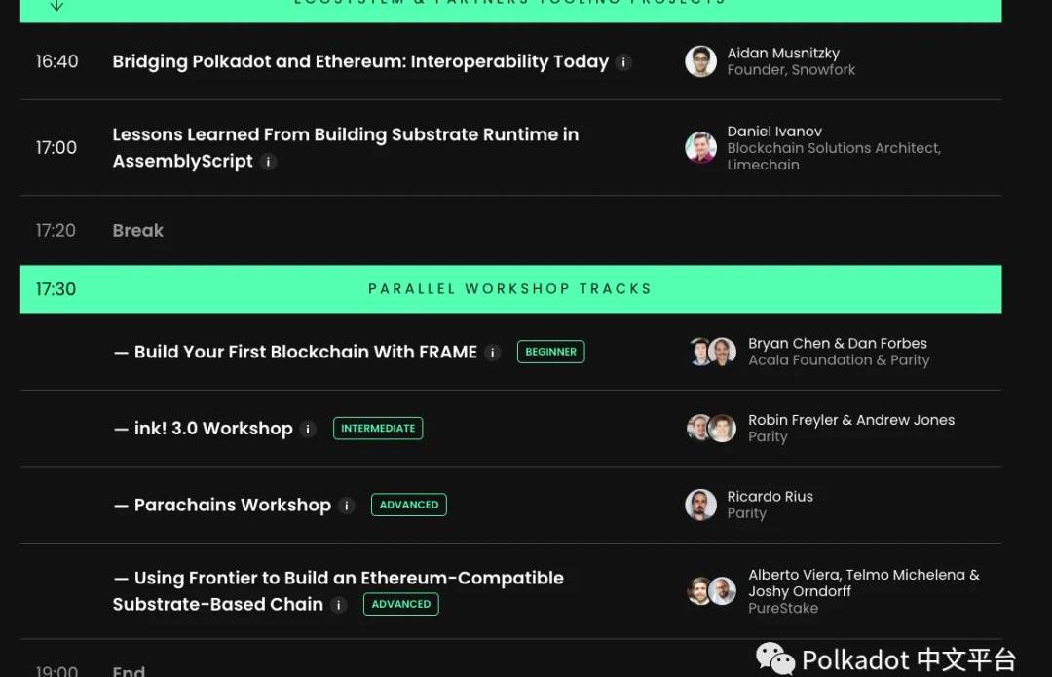Viewport: 1052px width, 677px height.
Task: Select the INTERMEDIATE level tag
Action: [378, 429]
